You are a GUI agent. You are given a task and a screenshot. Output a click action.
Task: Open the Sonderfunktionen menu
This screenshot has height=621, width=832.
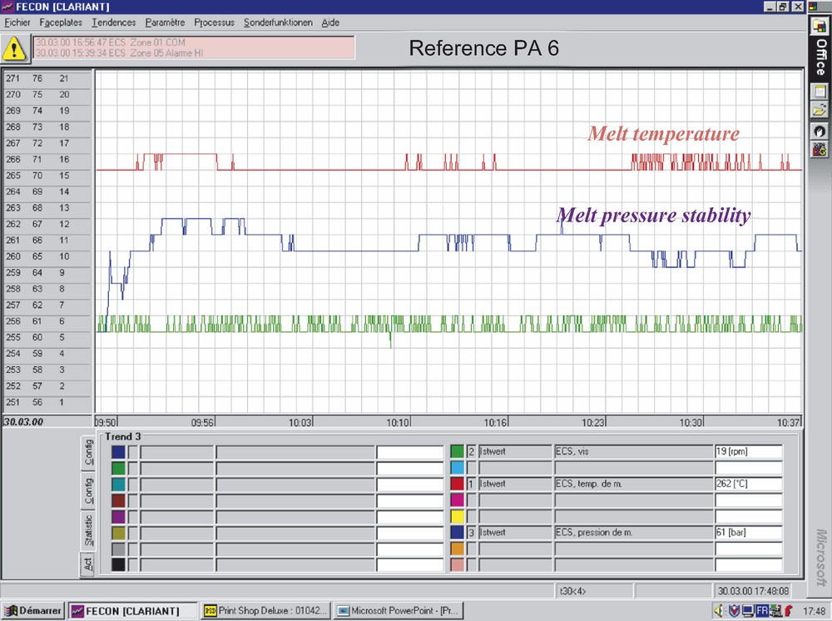tap(278, 22)
